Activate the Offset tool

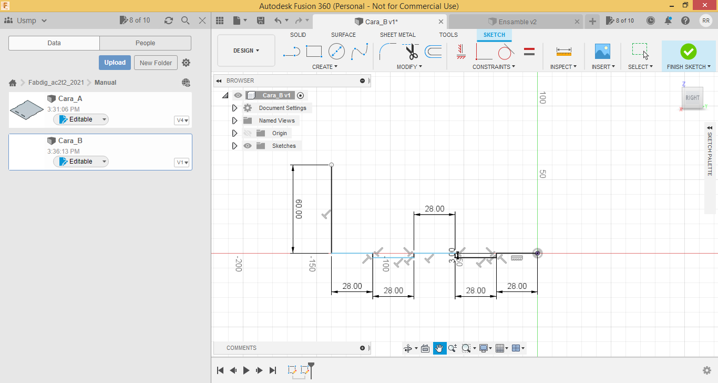pos(433,52)
